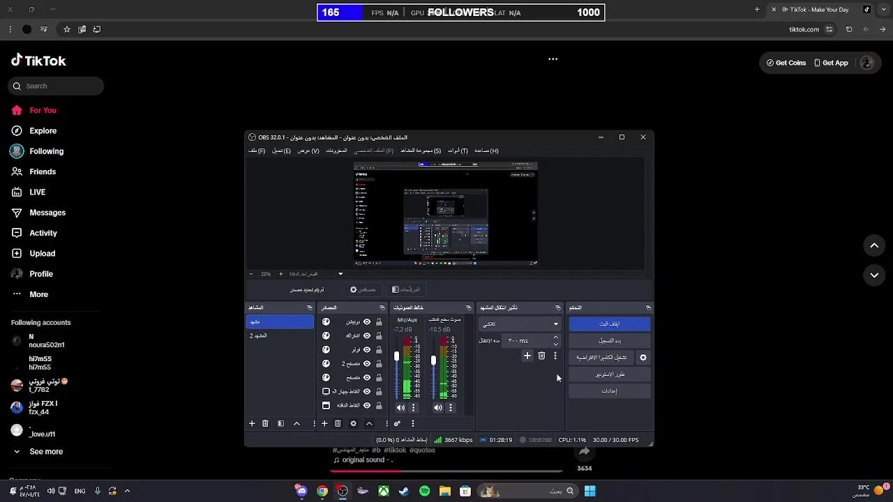Move the selected scene up
Viewport: 893px width, 502px height.
point(297,423)
